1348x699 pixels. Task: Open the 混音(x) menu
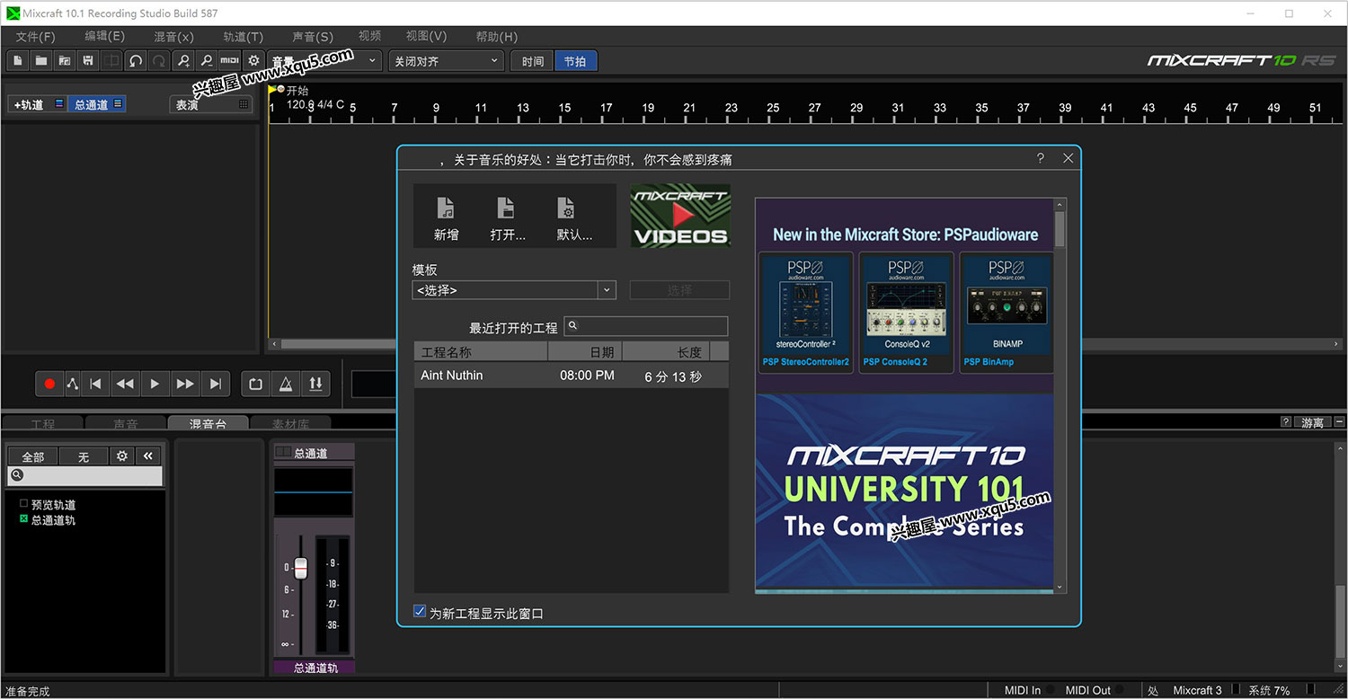(173, 37)
